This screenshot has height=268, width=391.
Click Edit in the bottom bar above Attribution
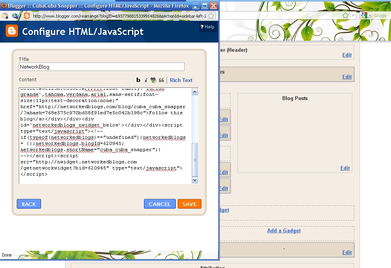[347, 252]
